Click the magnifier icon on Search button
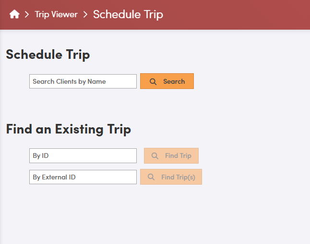Image resolution: width=310 pixels, height=244 pixels. 153,81
